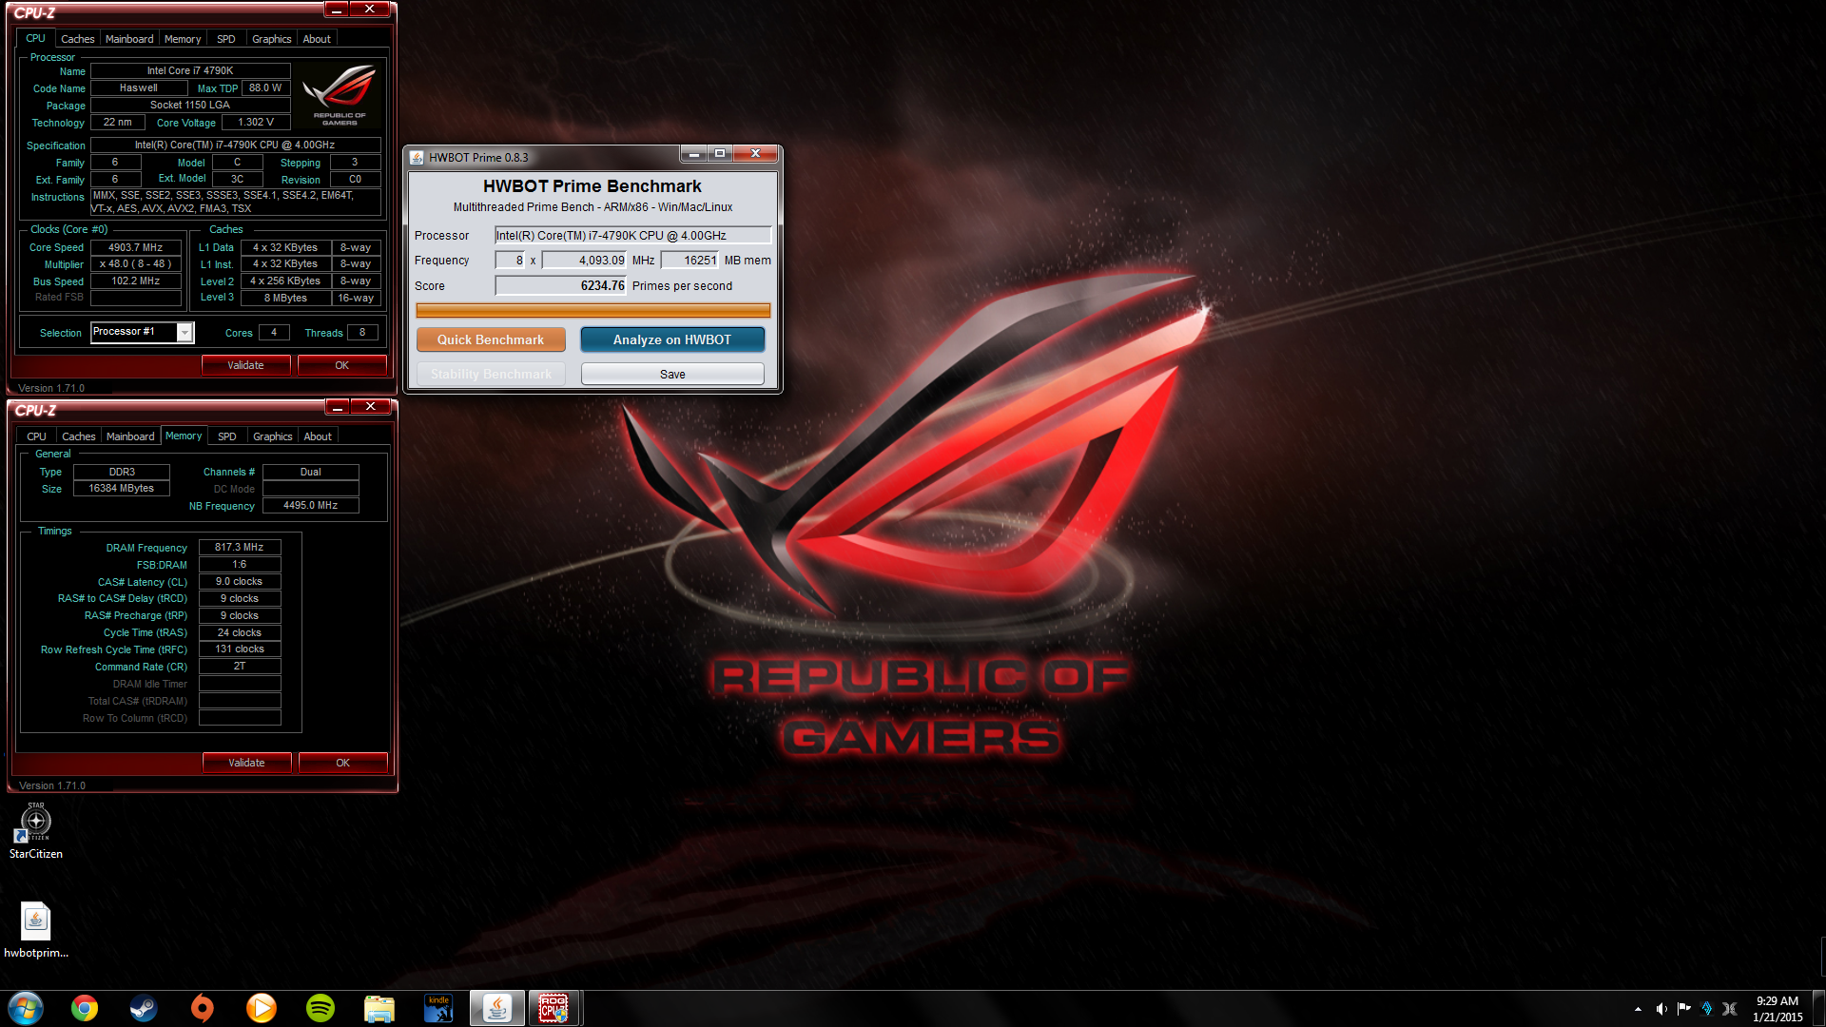
Task: Click the Level 3 cache value 8 MBytes
Action: [285, 298]
